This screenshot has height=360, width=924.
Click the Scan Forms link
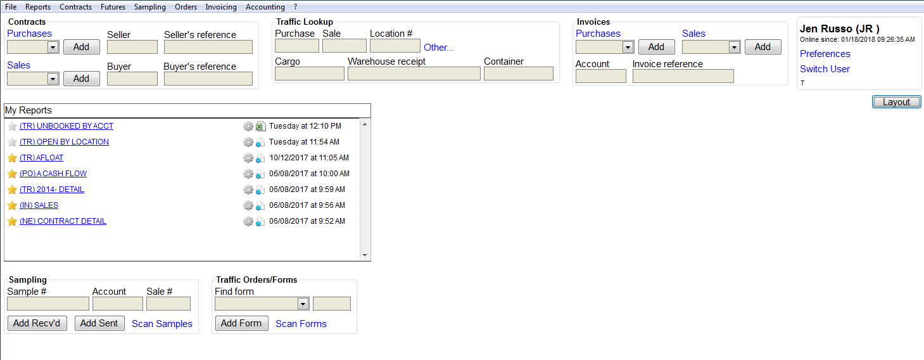301,324
